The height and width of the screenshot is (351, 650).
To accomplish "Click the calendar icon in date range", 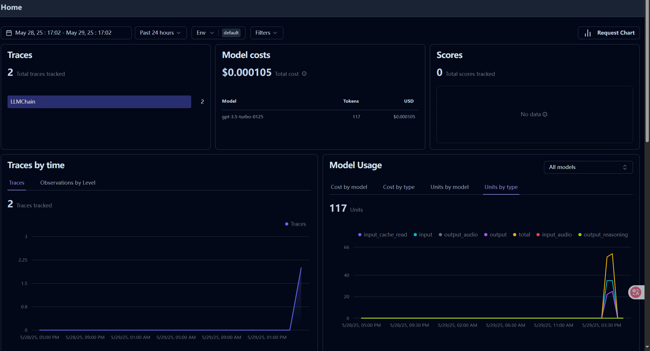I will 9,33.
